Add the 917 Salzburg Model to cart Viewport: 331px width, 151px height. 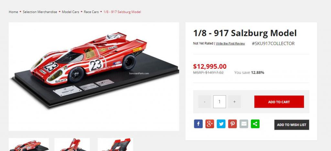pos(279,102)
